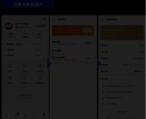Screen dimensions: 146x119
Task: View the 0.00 红包 balance
Action: (11, 35)
